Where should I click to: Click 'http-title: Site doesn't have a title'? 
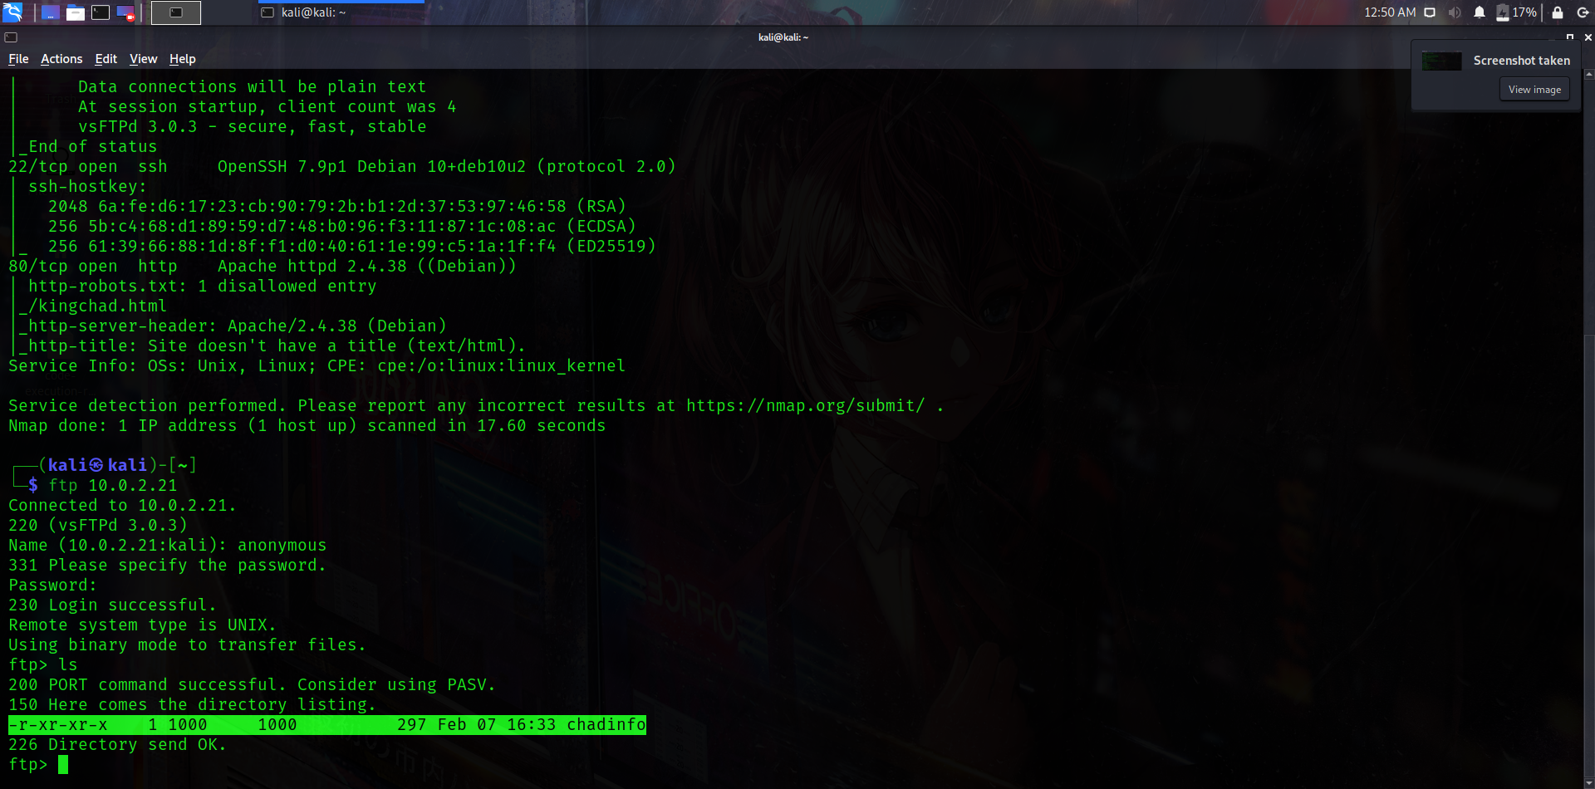[x=277, y=346]
